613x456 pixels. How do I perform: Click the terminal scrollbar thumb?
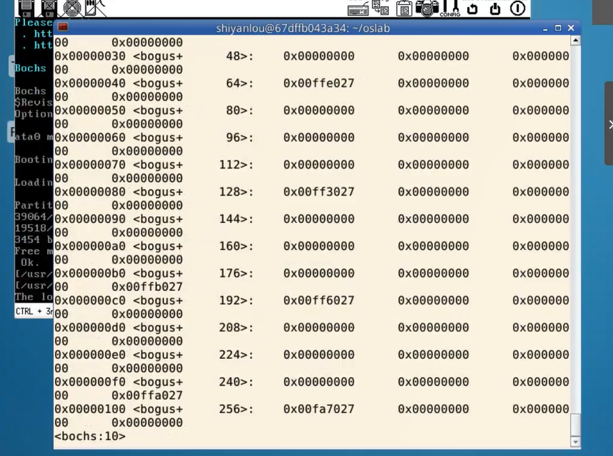pos(575,423)
